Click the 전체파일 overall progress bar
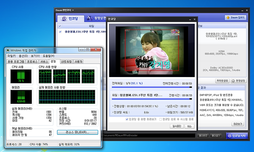254x152 pixels. 152,87
